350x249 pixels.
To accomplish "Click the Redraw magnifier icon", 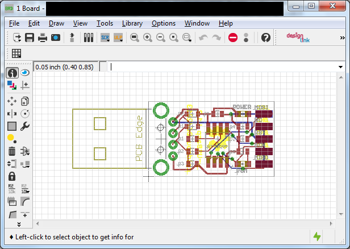I will point(174,38).
